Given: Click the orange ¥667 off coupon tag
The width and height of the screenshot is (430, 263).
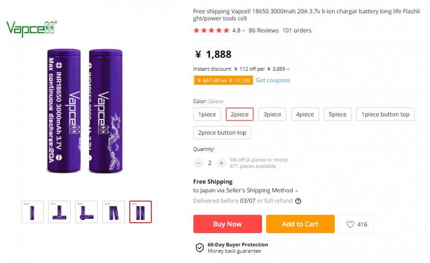Looking at the screenshot, I should (x=223, y=80).
